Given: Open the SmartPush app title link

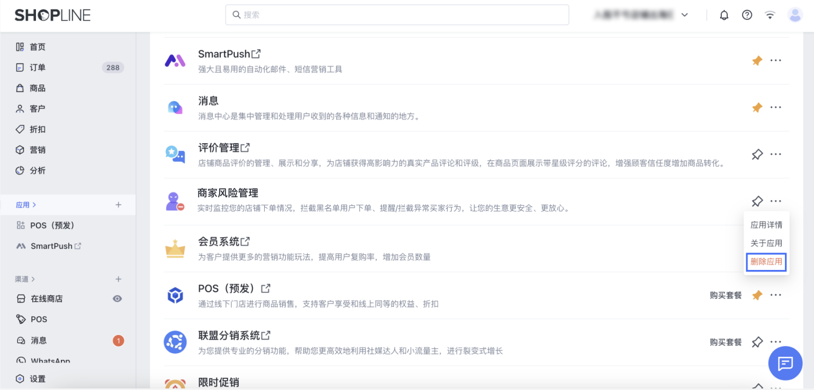Looking at the screenshot, I should point(230,54).
